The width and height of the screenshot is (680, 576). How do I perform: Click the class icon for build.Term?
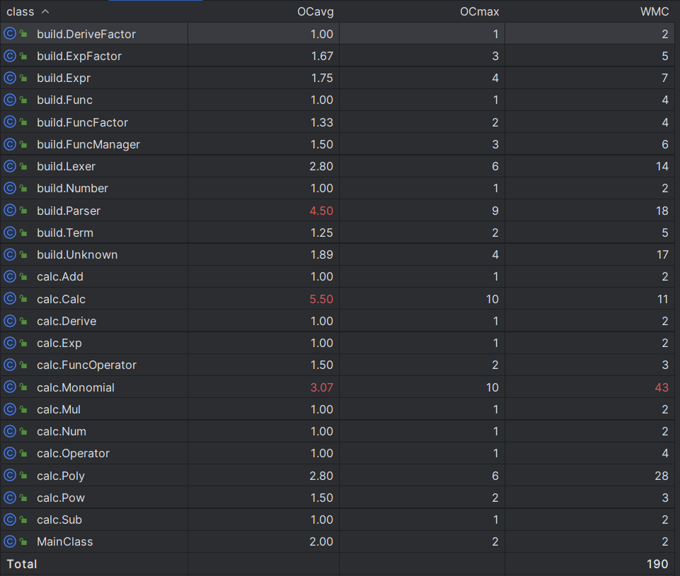[x=9, y=232]
